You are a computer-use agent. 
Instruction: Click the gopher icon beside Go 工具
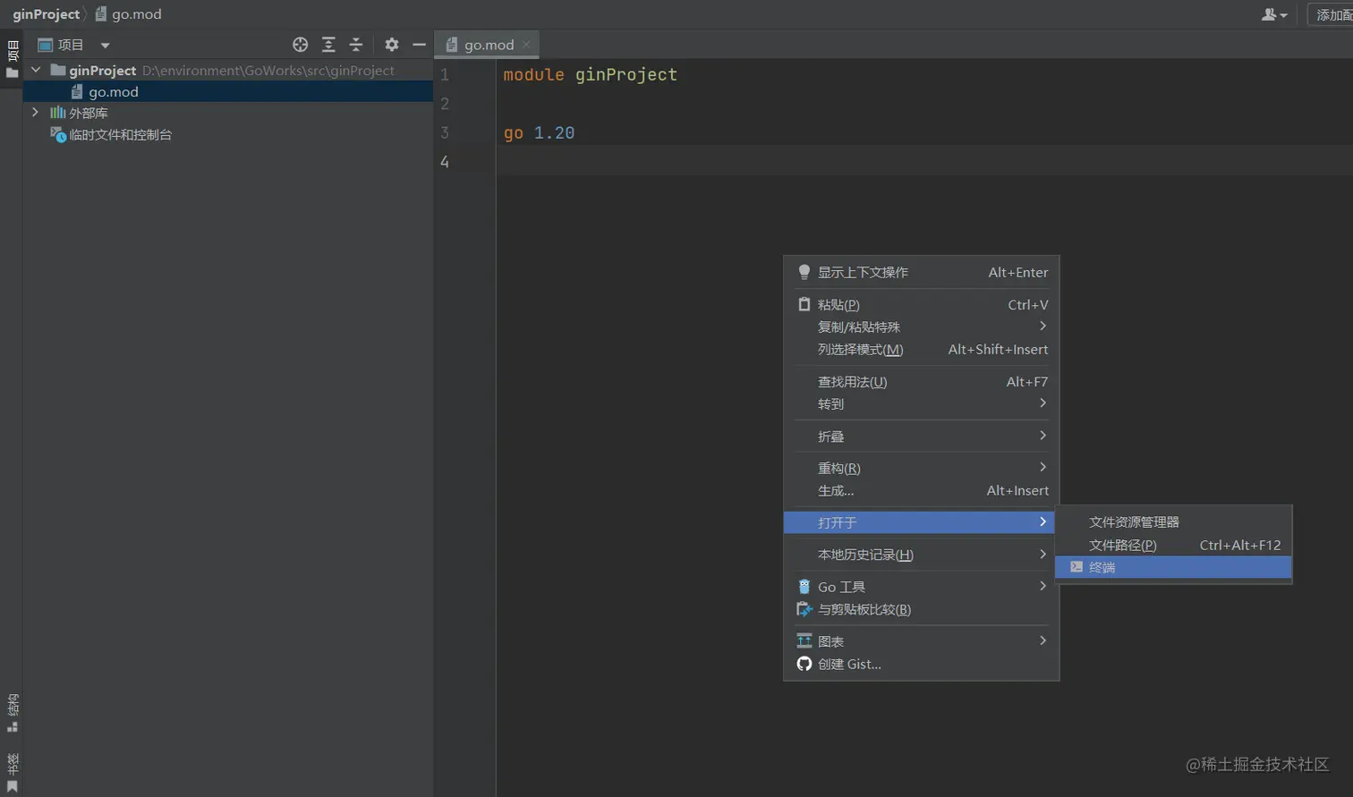tap(804, 587)
